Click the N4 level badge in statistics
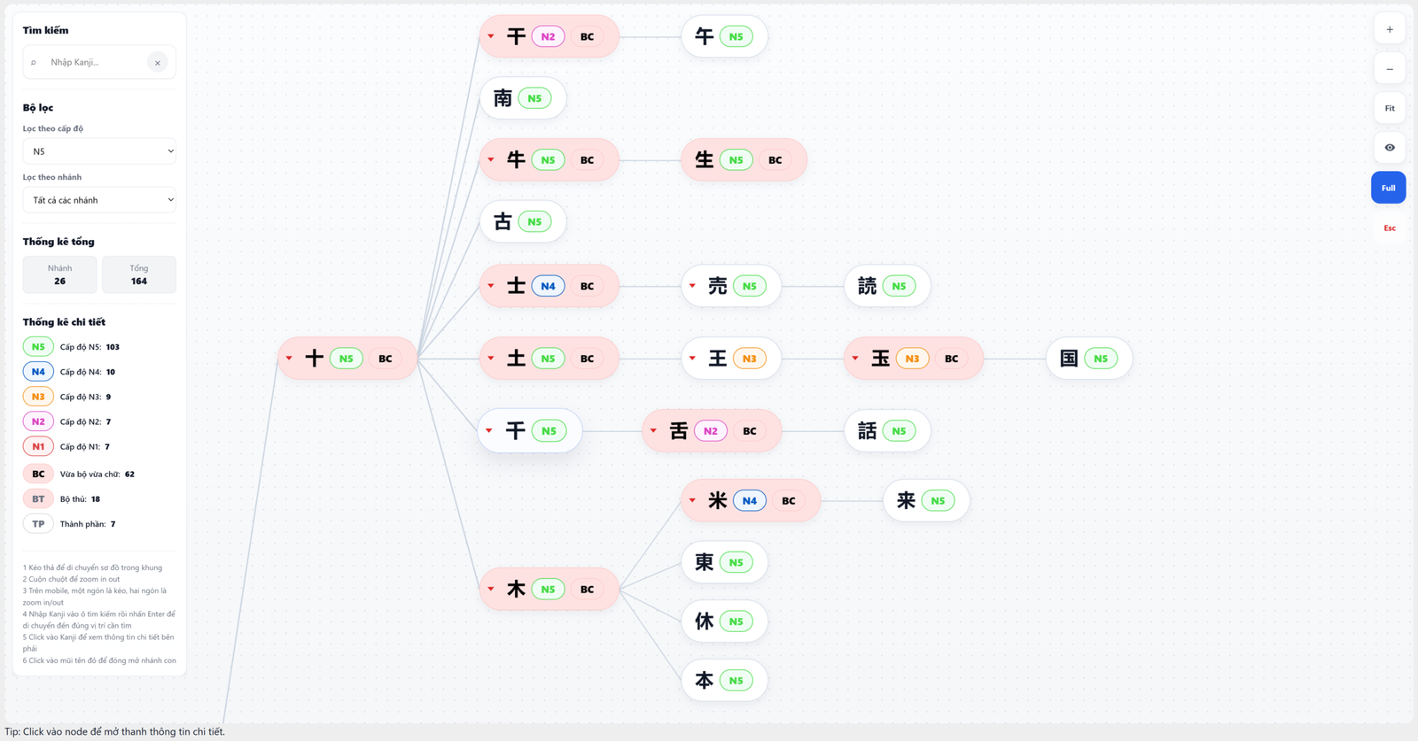Viewport: 1418px width, 741px height. click(x=38, y=372)
